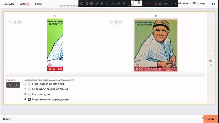The image size is (219, 123).
Task: Click the shortcut key 4 badge
Action: (x=25, y=99)
